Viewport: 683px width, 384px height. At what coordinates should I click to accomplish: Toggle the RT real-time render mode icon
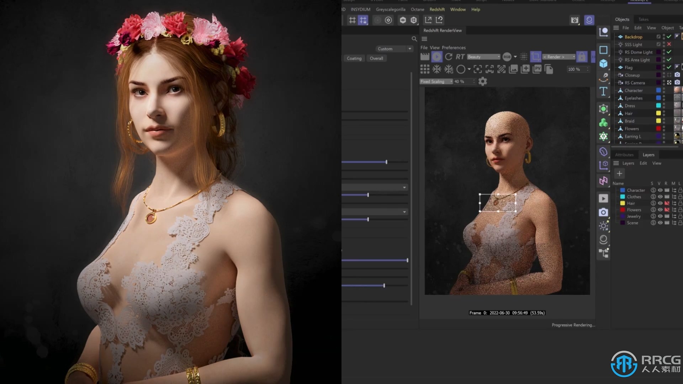(x=460, y=57)
